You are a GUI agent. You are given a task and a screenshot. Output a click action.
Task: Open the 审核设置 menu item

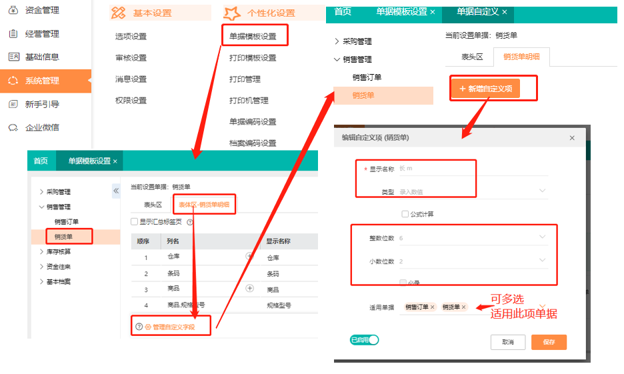coord(131,58)
